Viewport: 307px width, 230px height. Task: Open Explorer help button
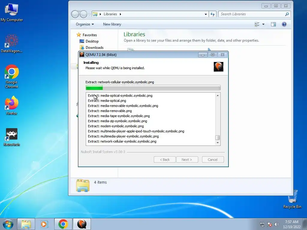tap(284, 24)
